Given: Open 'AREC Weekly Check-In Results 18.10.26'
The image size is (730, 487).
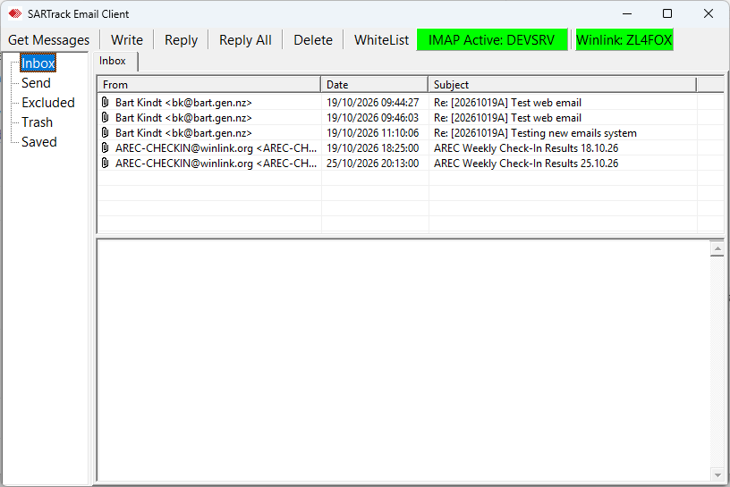Looking at the screenshot, I should tap(526, 148).
